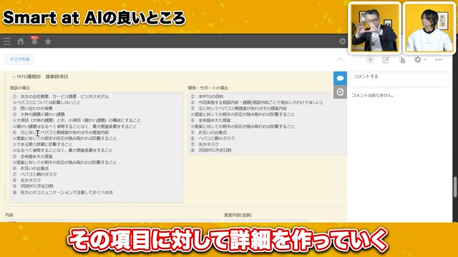Add a new record with the plus icon
458x257 pixels.
370,60
